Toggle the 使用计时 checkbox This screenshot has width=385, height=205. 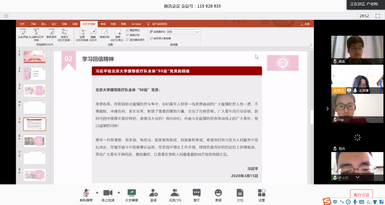(x=128, y=35)
